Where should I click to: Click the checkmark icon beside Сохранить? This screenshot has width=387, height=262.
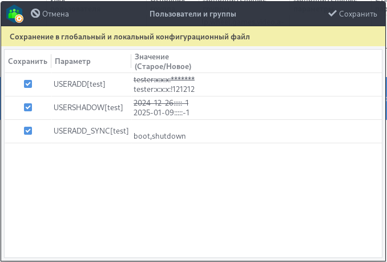[x=332, y=14]
